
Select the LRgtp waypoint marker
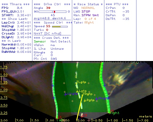point(85,101)
